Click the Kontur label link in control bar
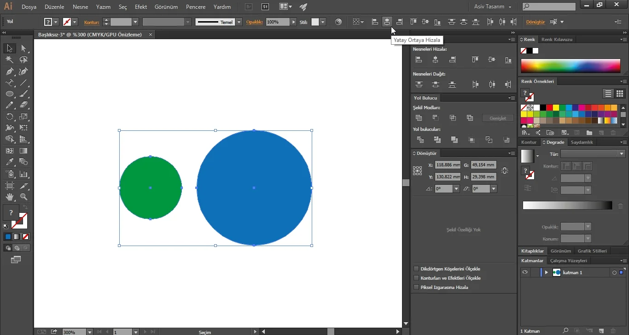The width and height of the screenshot is (629, 335). tap(92, 22)
